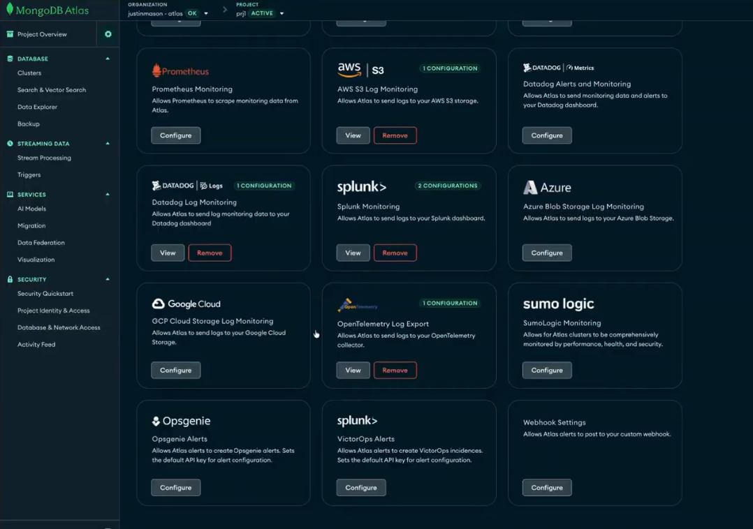
Task: Open Visualization page
Action: click(x=36, y=260)
